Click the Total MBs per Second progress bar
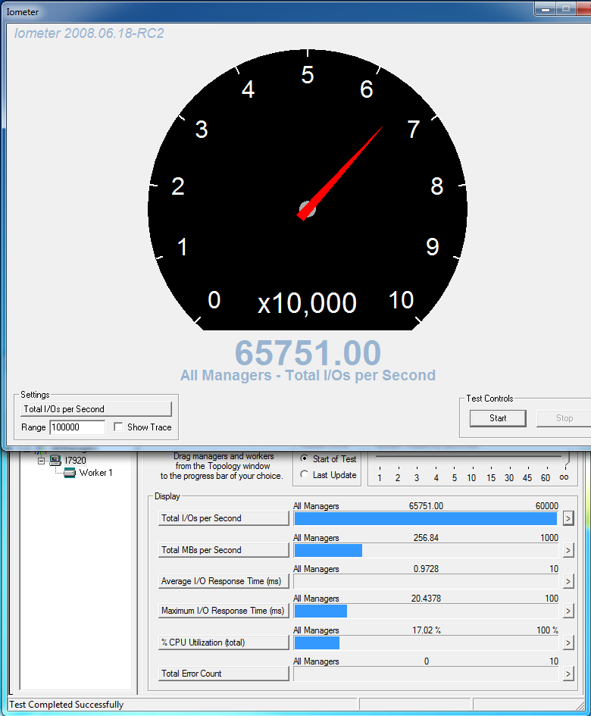 point(426,551)
